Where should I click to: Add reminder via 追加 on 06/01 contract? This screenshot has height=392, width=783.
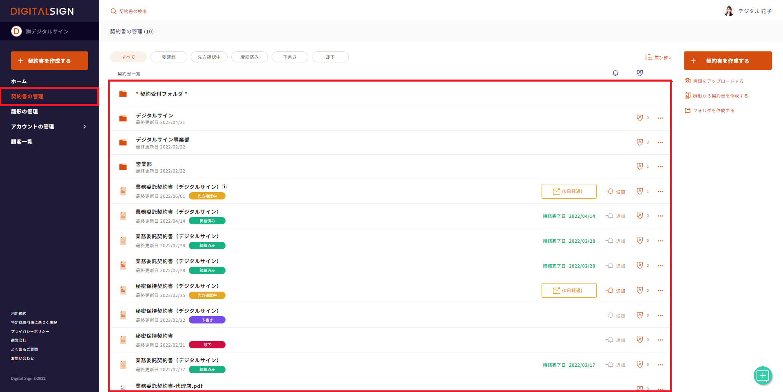tap(615, 192)
